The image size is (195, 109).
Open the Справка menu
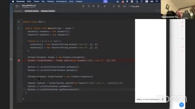point(79,2)
